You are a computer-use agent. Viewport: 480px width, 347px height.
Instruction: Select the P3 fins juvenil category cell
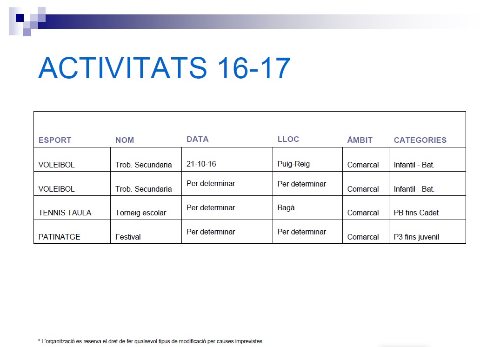click(x=416, y=237)
